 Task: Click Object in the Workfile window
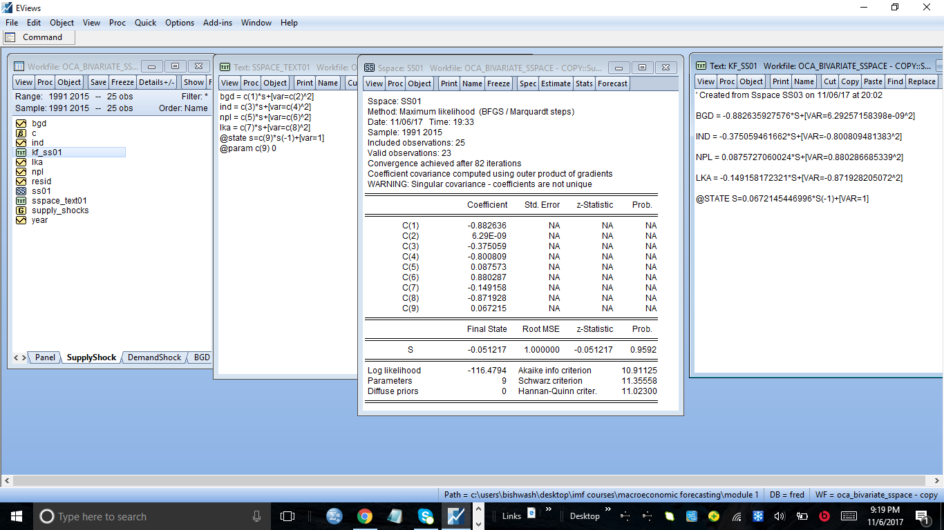coord(69,82)
